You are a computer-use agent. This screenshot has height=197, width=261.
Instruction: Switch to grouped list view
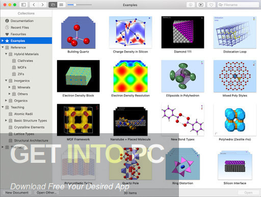click(x=61, y=5)
